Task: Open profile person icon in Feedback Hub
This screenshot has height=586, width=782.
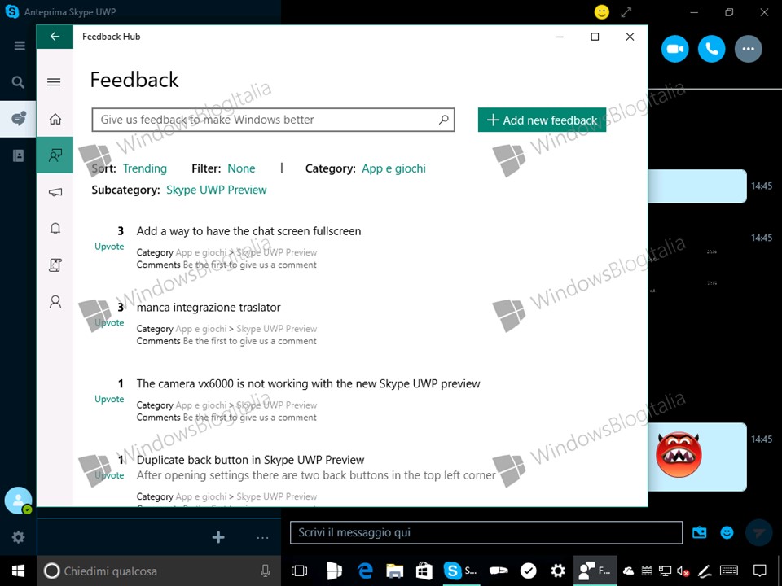Action: 55,301
